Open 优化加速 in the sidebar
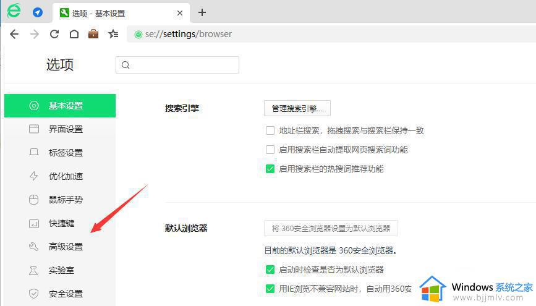The image size is (536, 306). tap(60, 176)
